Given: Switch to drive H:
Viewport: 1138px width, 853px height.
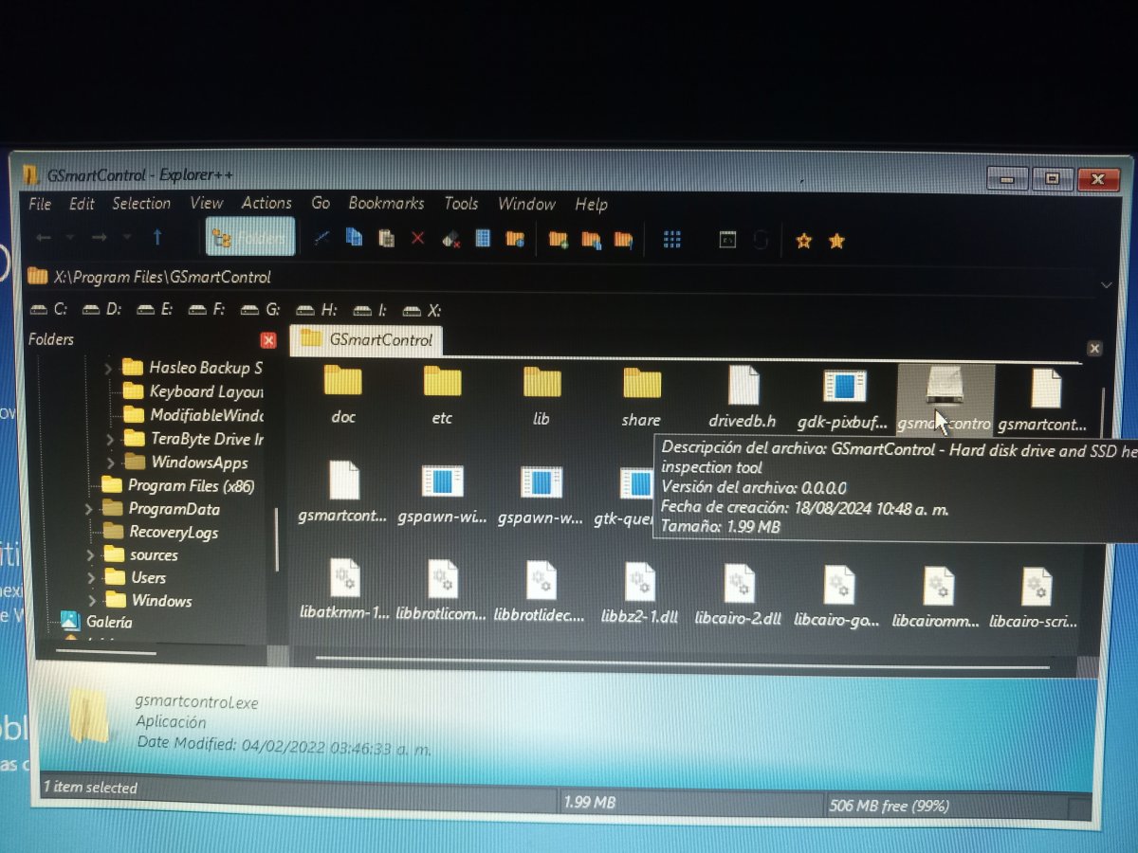Looking at the screenshot, I should (317, 310).
